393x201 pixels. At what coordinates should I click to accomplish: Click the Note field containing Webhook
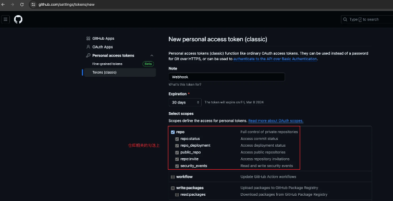[x=227, y=77]
